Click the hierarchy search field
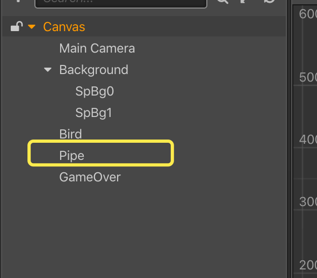The width and height of the screenshot is (317, 278). [121, 3]
